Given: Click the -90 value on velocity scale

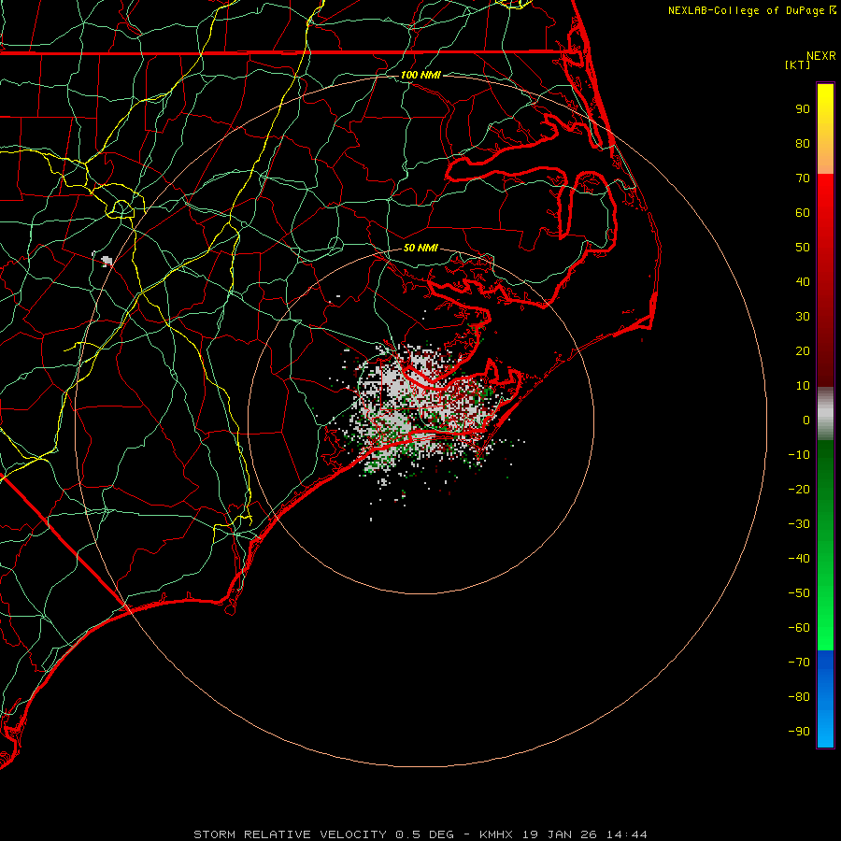Looking at the screenshot, I should coord(799,732).
